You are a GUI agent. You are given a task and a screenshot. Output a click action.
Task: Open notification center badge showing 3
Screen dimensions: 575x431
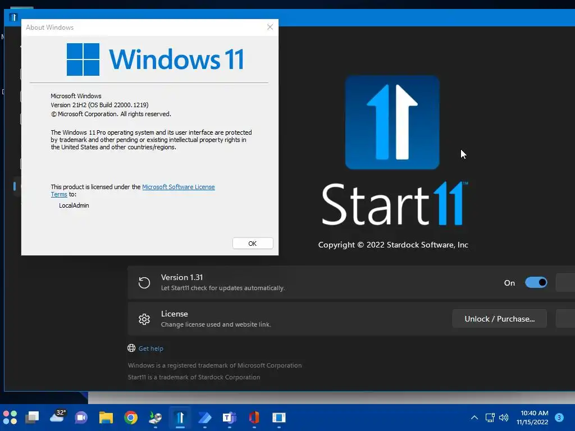(x=559, y=418)
